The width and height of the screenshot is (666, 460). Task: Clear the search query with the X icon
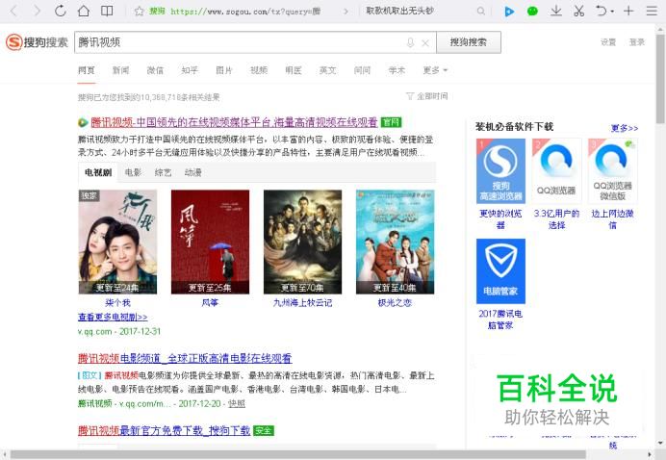click(x=425, y=42)
